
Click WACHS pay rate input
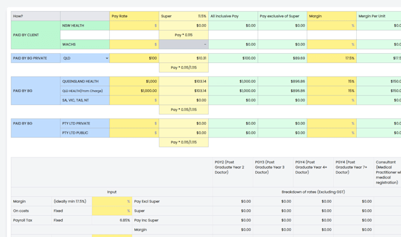[x=134, y=44]
